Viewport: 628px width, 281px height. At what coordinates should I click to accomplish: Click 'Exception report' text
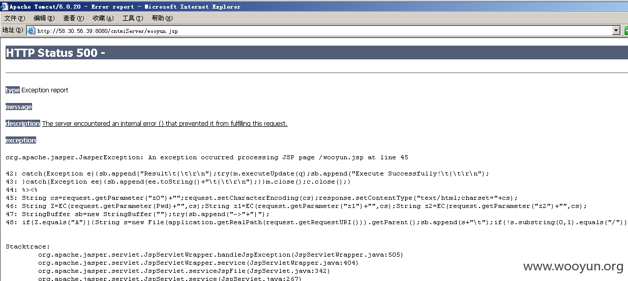(45, 90)
